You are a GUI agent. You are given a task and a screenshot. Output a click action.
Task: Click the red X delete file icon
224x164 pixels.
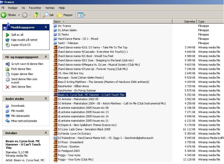pos(7,87)
